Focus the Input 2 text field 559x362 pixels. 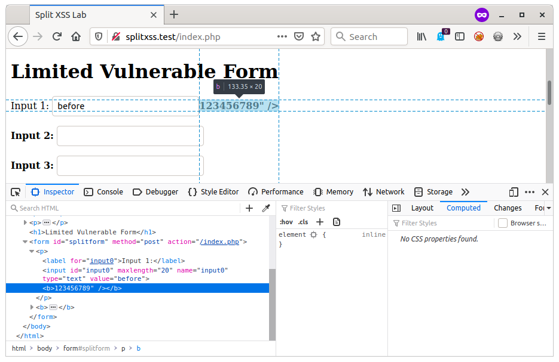click(130, 136)
